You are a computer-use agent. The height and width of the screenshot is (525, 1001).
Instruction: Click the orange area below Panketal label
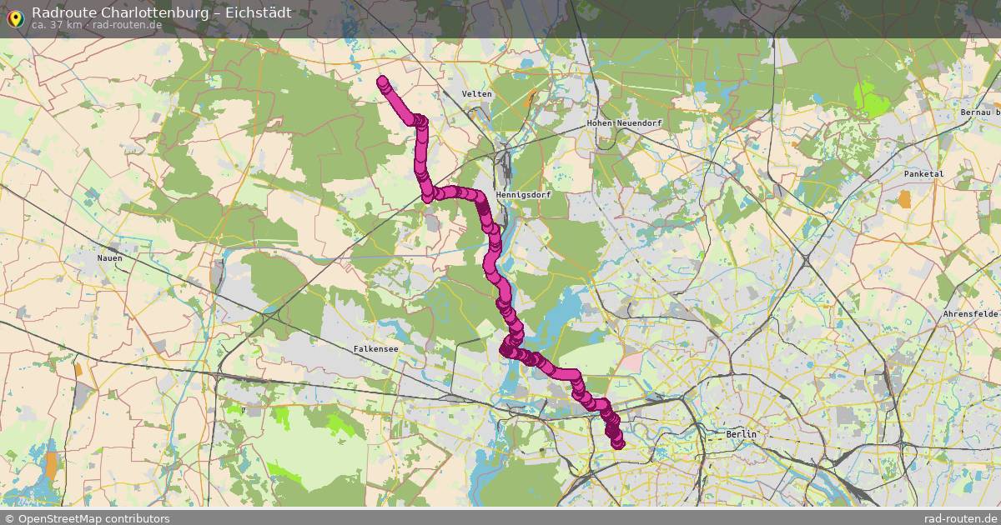905,199
